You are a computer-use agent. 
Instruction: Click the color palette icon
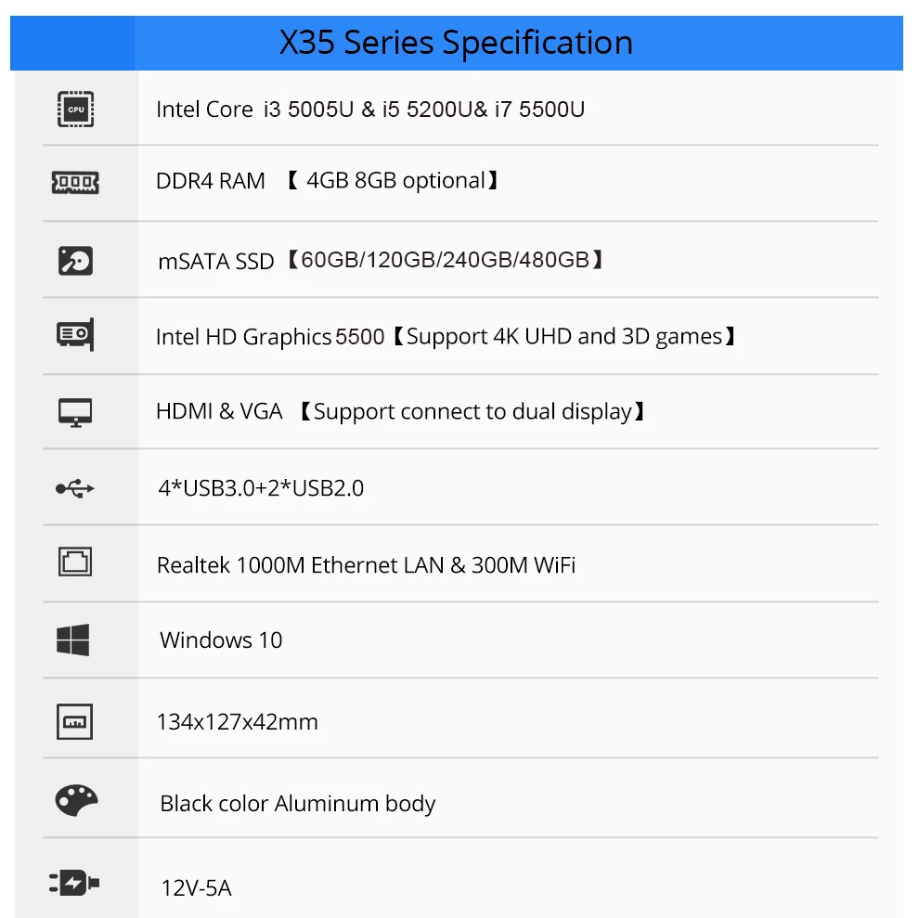[76, 800]
